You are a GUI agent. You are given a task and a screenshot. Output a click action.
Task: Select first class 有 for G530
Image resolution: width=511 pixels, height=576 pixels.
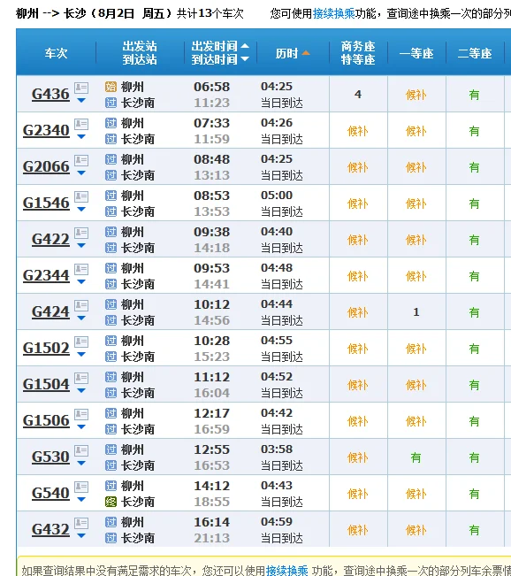416,457
